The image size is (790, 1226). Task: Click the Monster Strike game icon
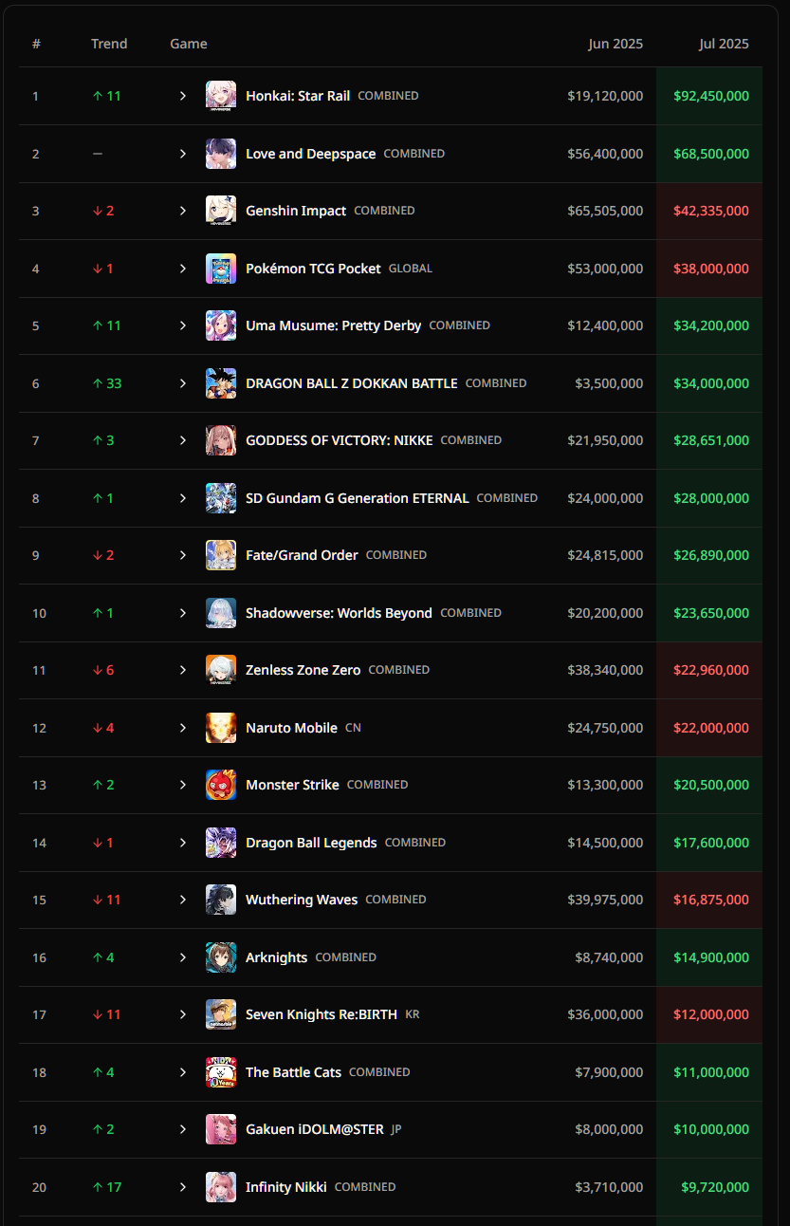221,785
